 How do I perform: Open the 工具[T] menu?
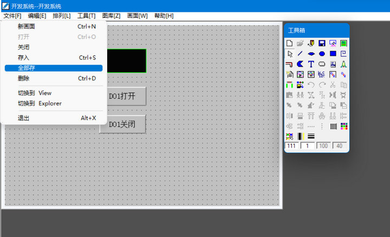pos(86,16)
